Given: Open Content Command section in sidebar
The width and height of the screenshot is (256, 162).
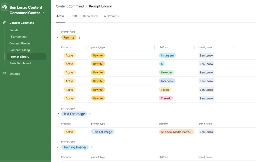Looking at the screenshot, I should (22, 23).
